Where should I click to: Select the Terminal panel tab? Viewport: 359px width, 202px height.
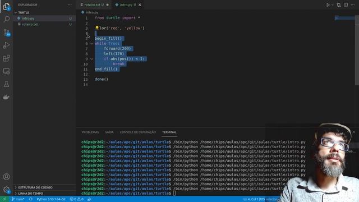pos(169,132)
